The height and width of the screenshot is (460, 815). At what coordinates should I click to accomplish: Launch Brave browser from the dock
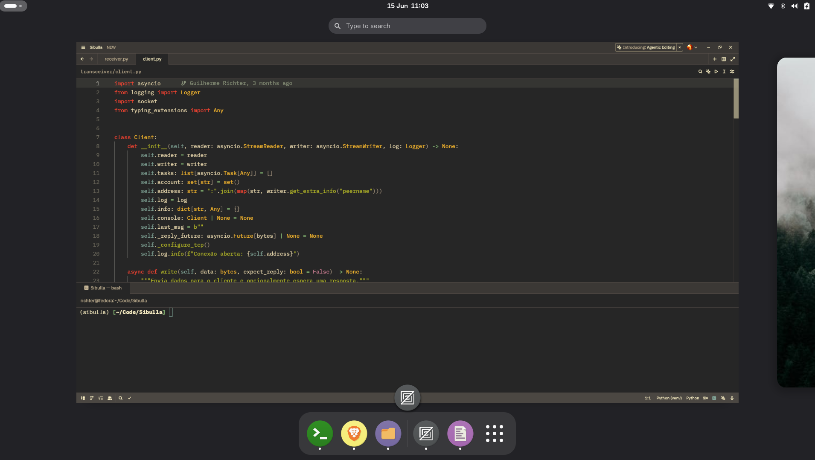click(354, 434)
